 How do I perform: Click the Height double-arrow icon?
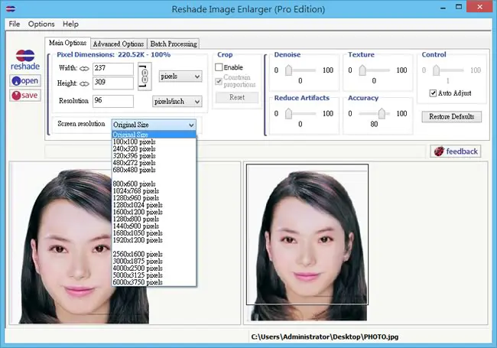tap(84, 83)
